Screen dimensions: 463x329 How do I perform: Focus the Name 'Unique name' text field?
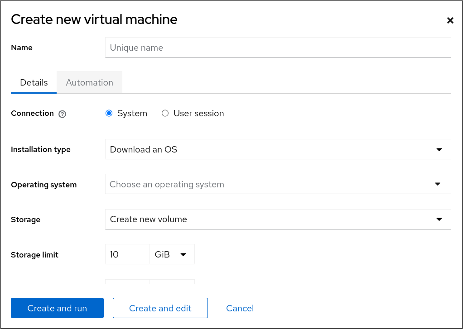tap(277, 48)
